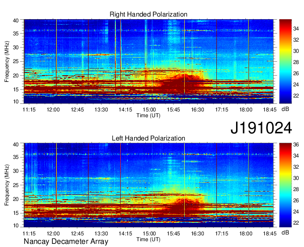Click the 11:15 tick on Right Handed plot
Viewport: 304px width, 247px height.
pyautogui.click(x=29, y=110)
